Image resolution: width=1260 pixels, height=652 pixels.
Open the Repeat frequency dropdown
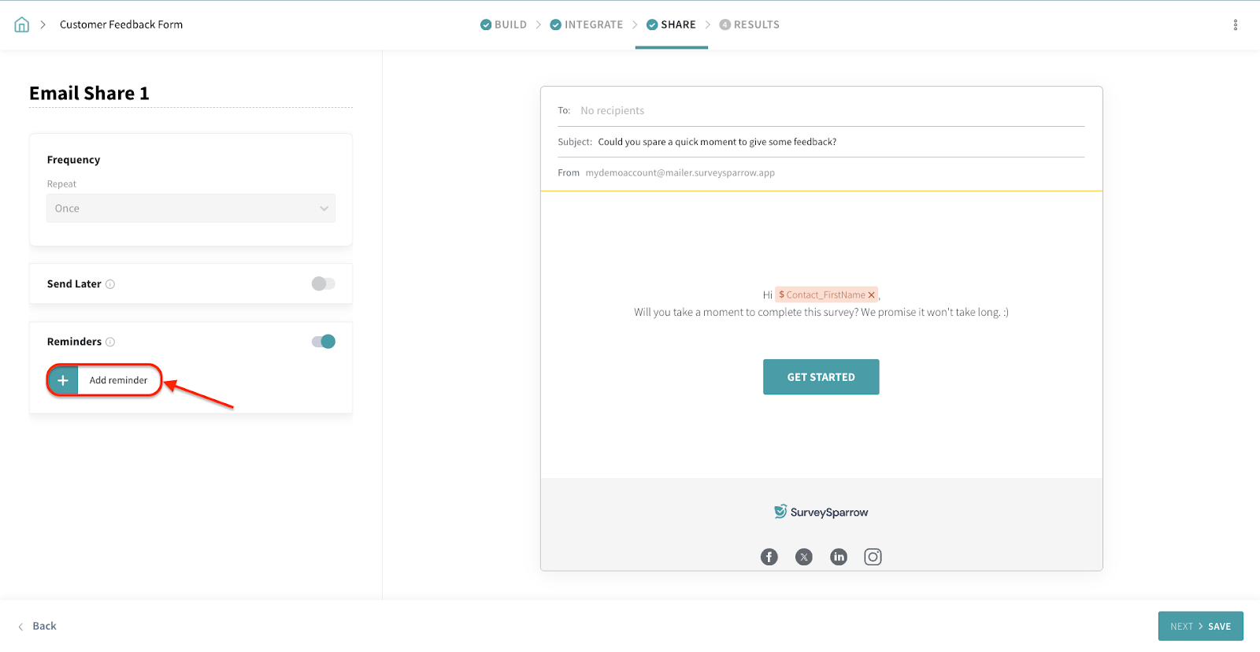click(x=191, y=209)
